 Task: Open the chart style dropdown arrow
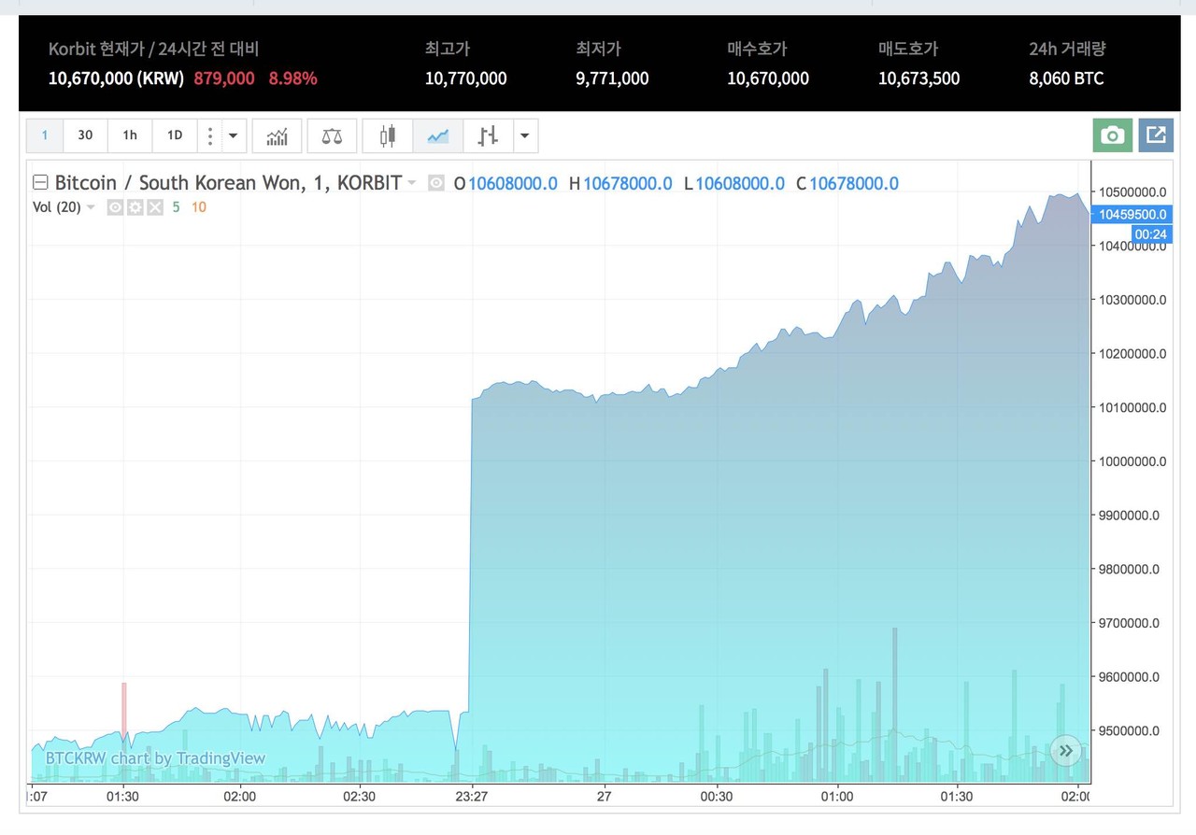[524, 136]
